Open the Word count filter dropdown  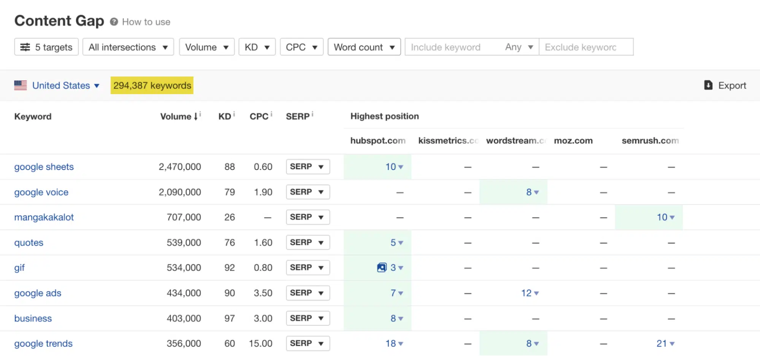click(364, 47)
